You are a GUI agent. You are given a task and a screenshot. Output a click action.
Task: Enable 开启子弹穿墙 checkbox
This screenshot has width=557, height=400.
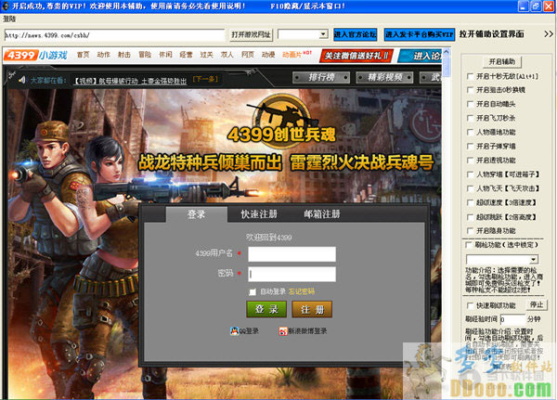470,146
